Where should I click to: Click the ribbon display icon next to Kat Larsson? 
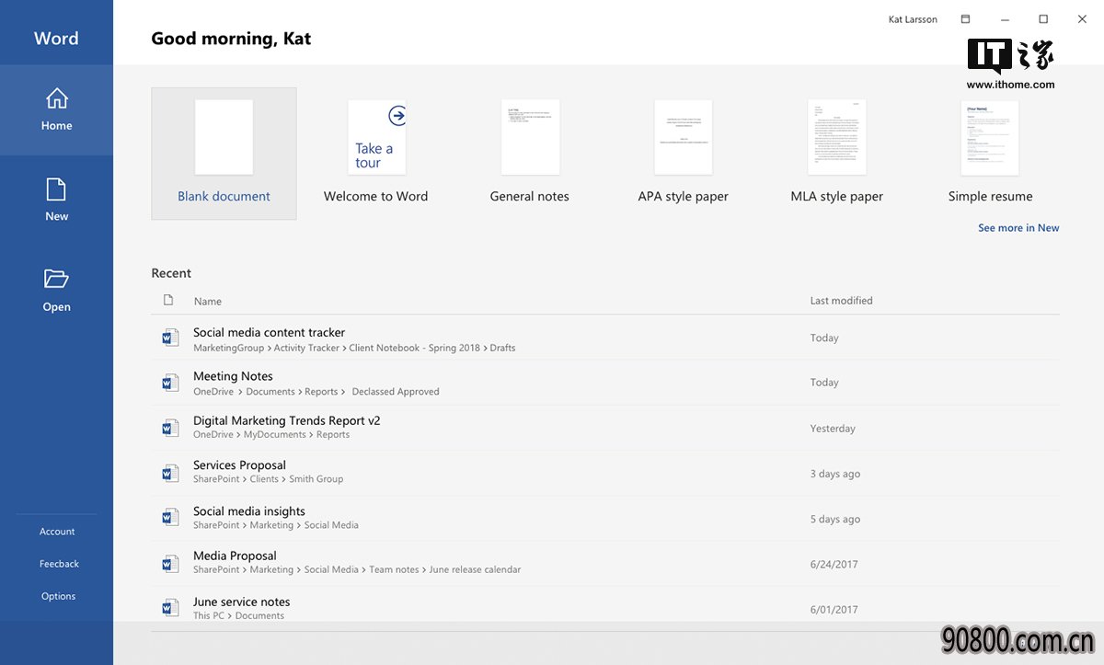[x=965, y=19]
